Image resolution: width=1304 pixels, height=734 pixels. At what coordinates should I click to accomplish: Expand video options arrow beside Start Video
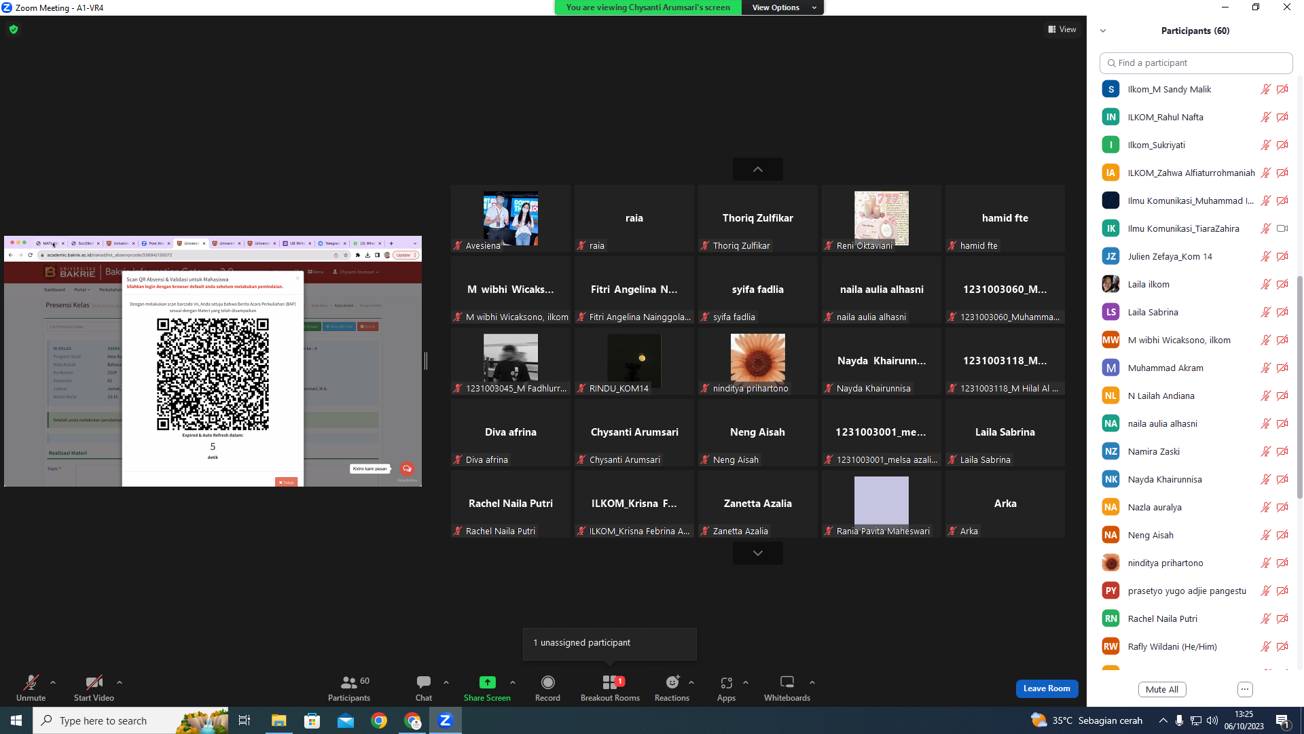(x=120, y=682)
